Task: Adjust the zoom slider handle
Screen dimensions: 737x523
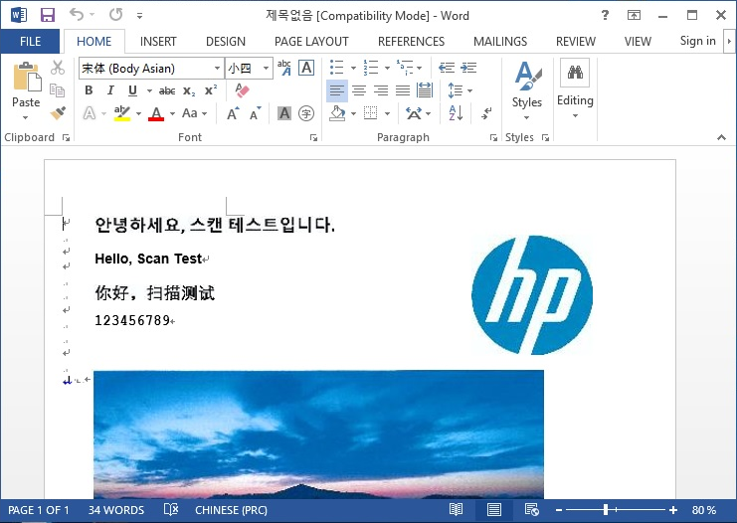Action: (606, 509)
